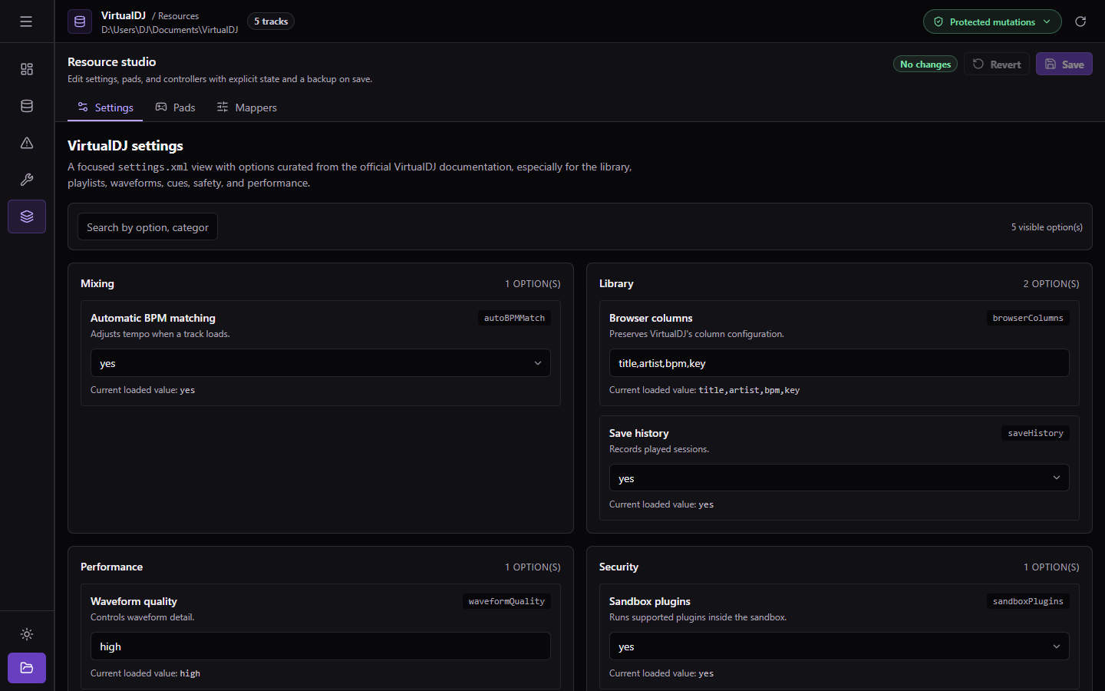
Task: Select the layers resources icon in sidebar
Action: click(27, 217)
